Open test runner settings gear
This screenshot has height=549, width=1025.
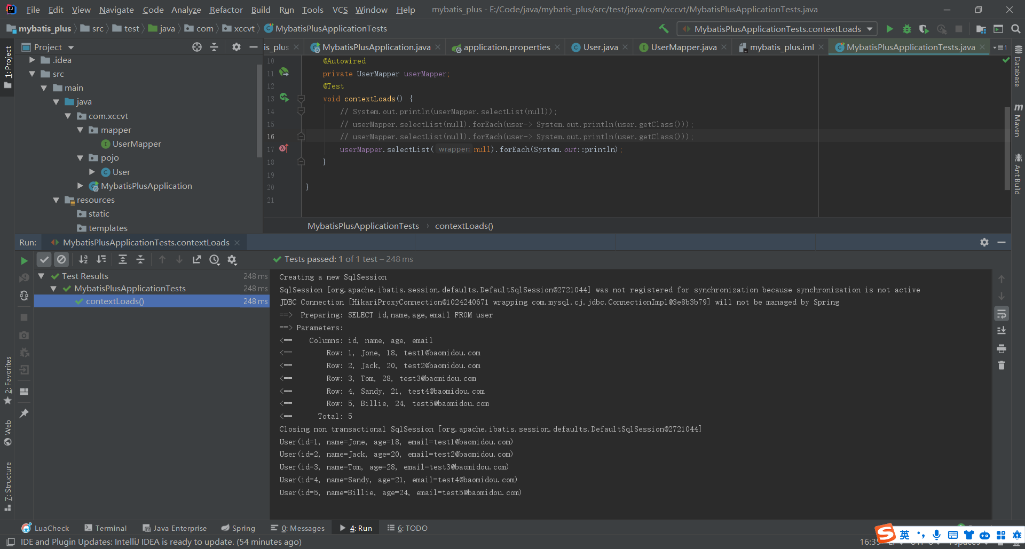point(232,259)
